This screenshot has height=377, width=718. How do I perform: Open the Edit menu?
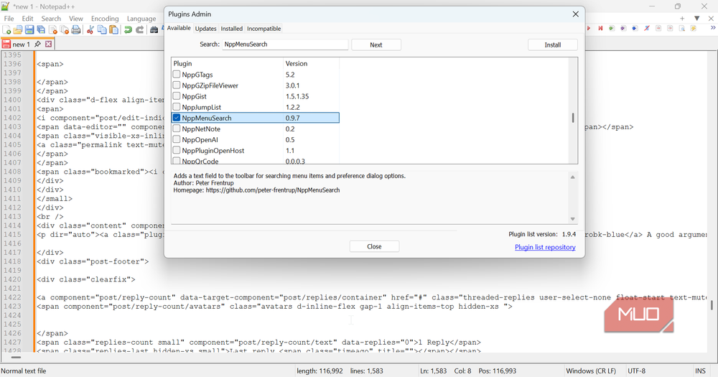click(27, 19)
